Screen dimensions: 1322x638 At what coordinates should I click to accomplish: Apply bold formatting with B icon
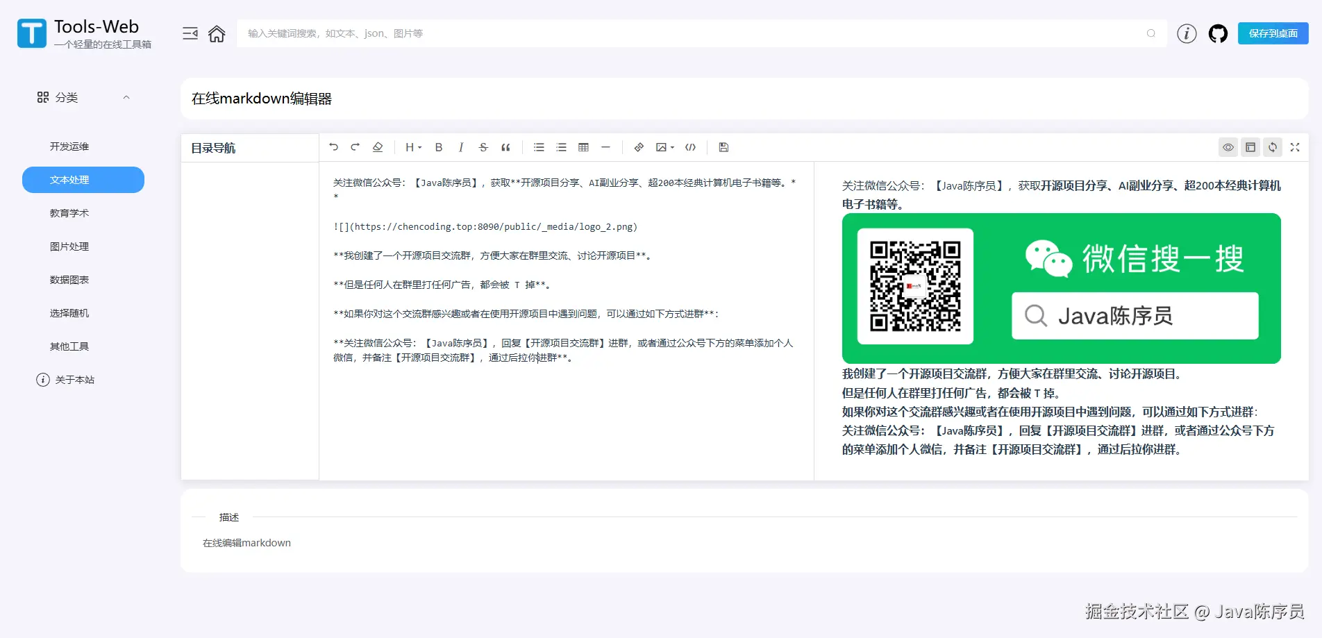click(x=439, y=147)
